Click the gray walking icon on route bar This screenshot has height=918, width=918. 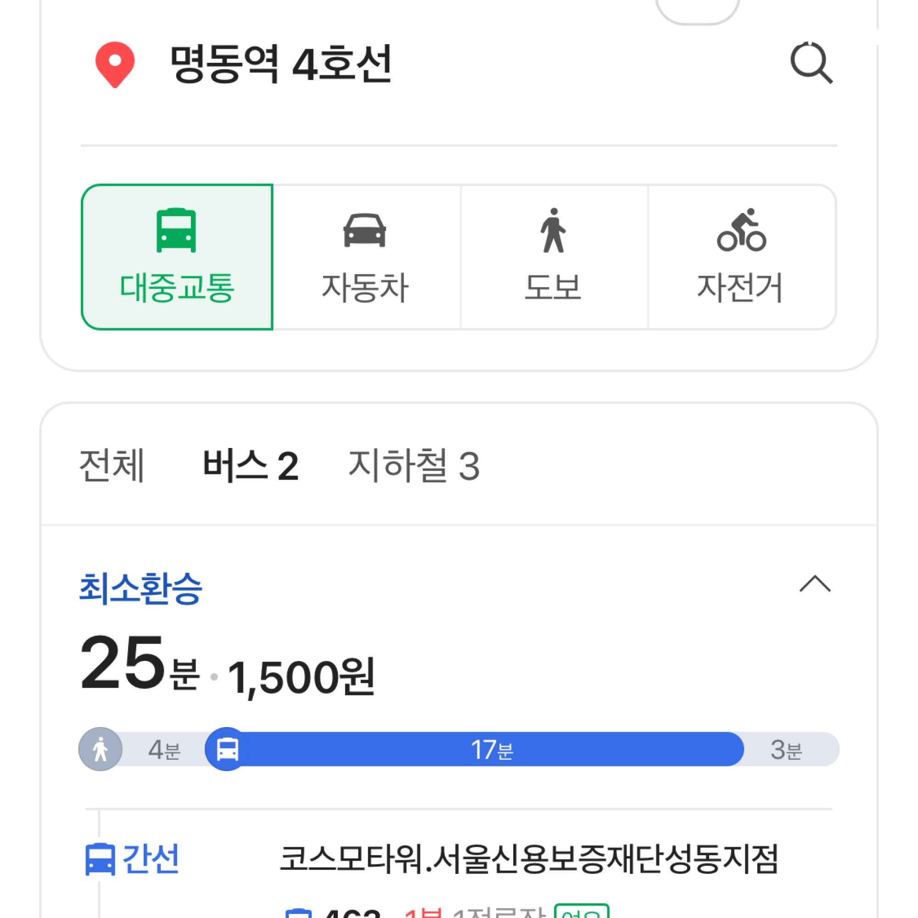point(100,750)
